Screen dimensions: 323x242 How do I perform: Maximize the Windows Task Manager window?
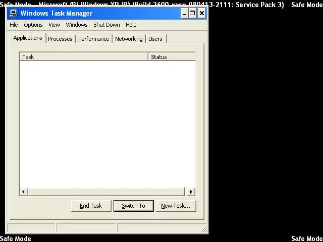click(192, 14)
